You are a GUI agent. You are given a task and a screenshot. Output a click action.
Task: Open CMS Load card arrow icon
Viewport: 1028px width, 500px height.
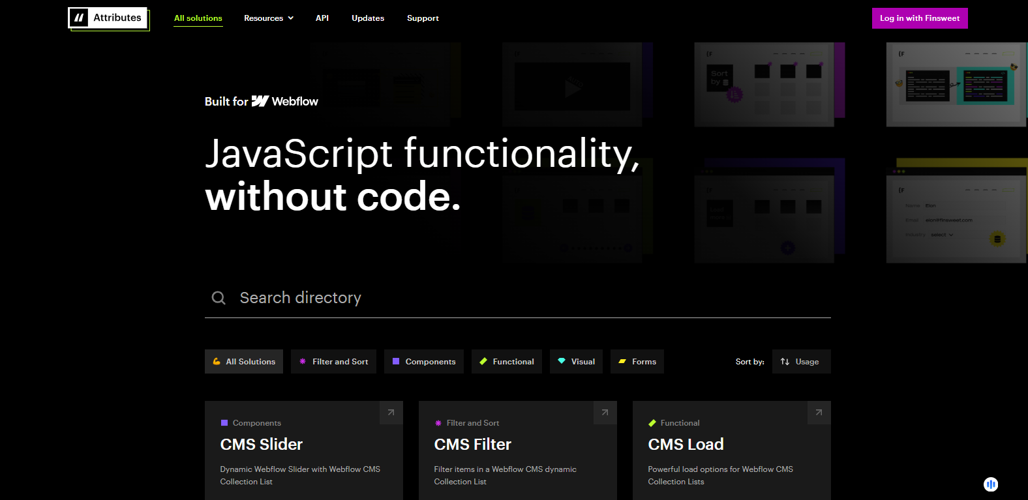pos(819,413)
